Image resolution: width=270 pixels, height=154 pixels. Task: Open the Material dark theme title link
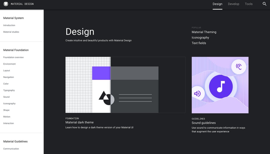pyautogui.click(x=79, y=122)
